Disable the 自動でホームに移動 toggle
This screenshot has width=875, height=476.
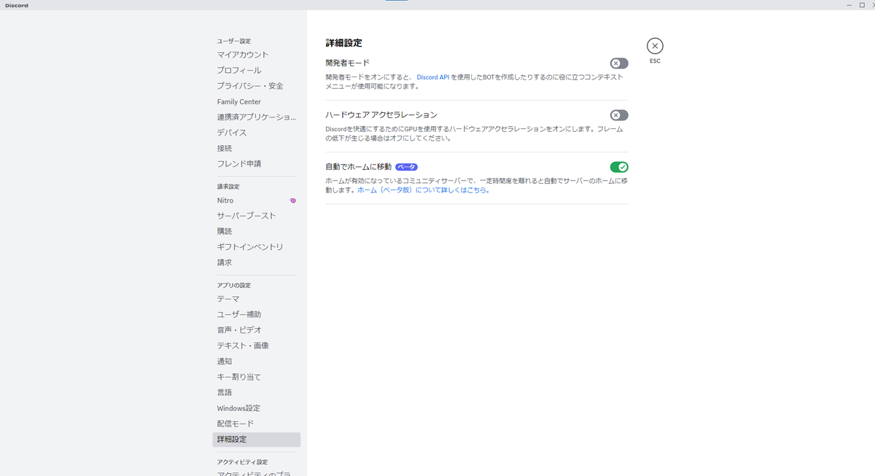619,167
